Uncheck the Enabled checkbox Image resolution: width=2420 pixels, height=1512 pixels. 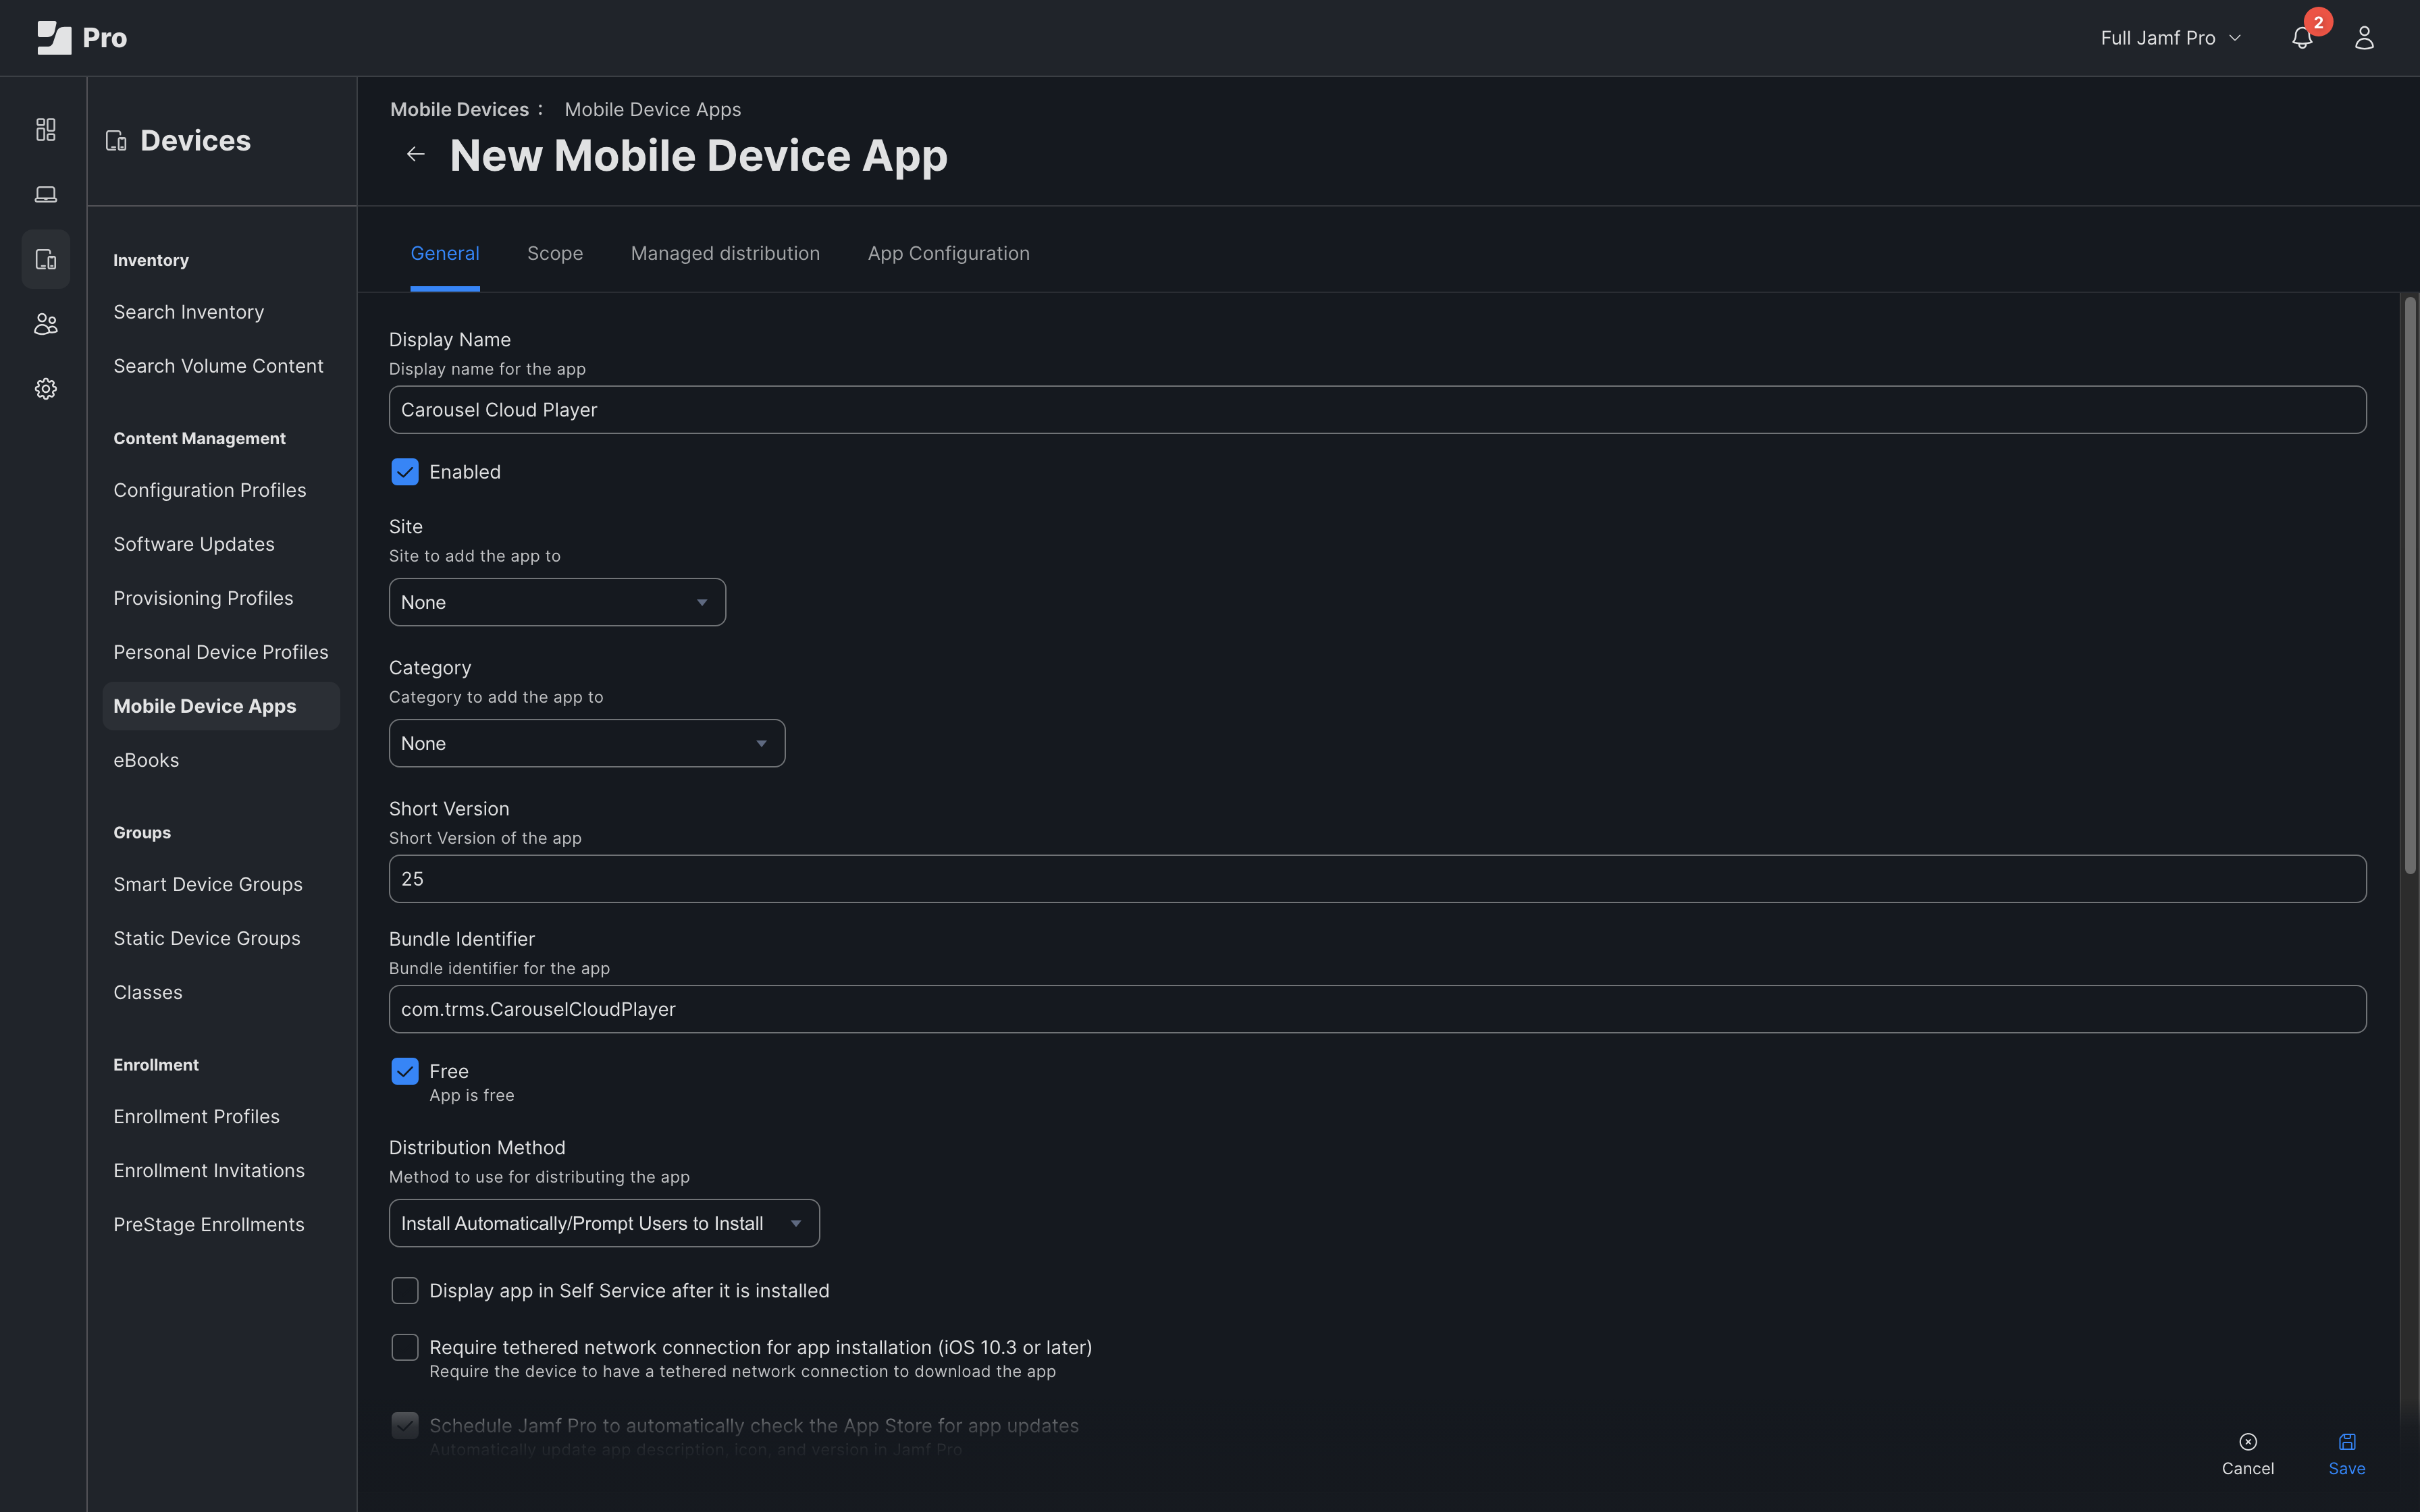pos(405,472)
